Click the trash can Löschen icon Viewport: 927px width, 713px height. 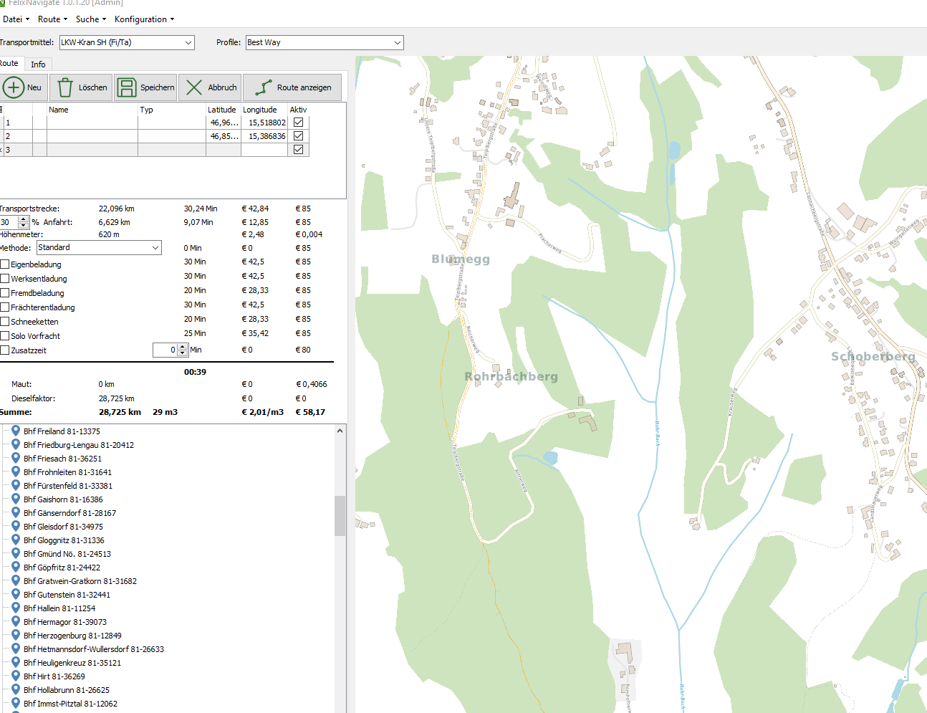65,87
